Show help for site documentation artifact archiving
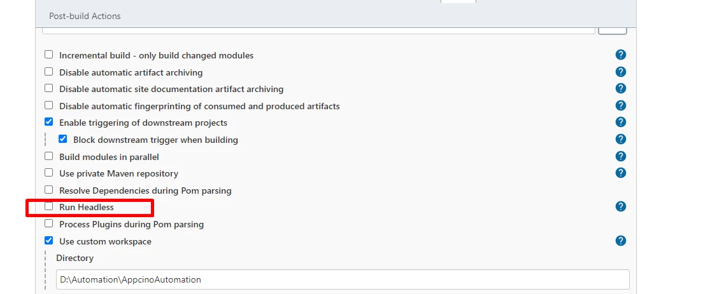 click(620, 88)
